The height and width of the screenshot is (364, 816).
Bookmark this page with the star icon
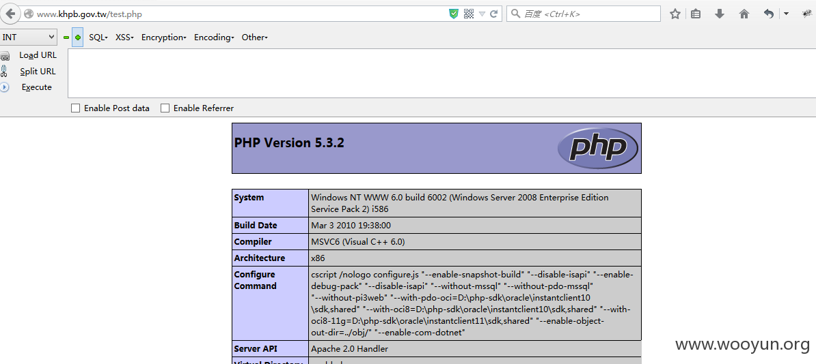pyautogui.click(x=675, y=14)
